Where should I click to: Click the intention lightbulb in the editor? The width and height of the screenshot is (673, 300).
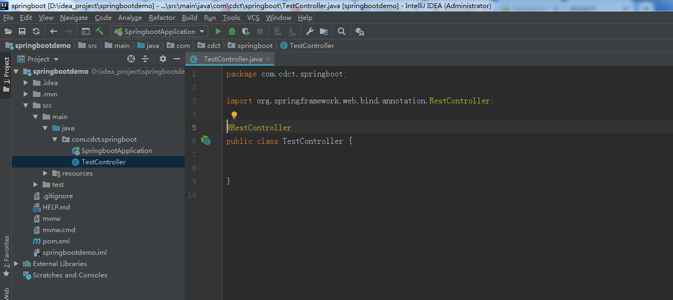click(x=234, y=115)
